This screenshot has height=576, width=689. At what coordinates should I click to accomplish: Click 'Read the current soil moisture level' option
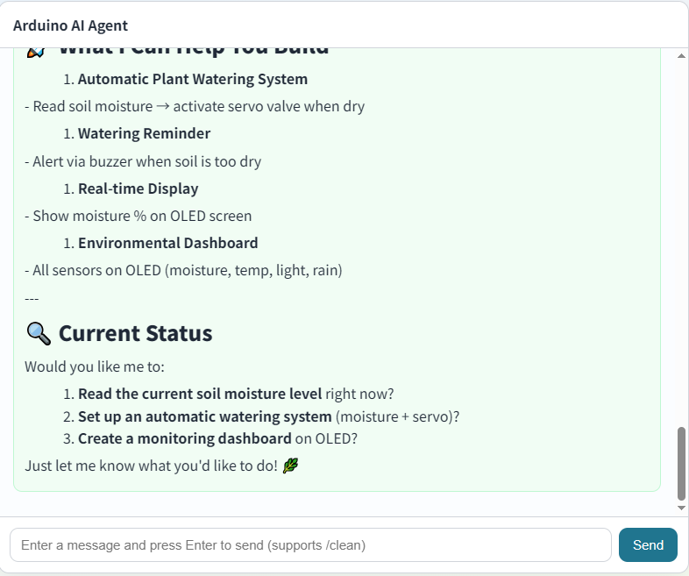[200, 394]
